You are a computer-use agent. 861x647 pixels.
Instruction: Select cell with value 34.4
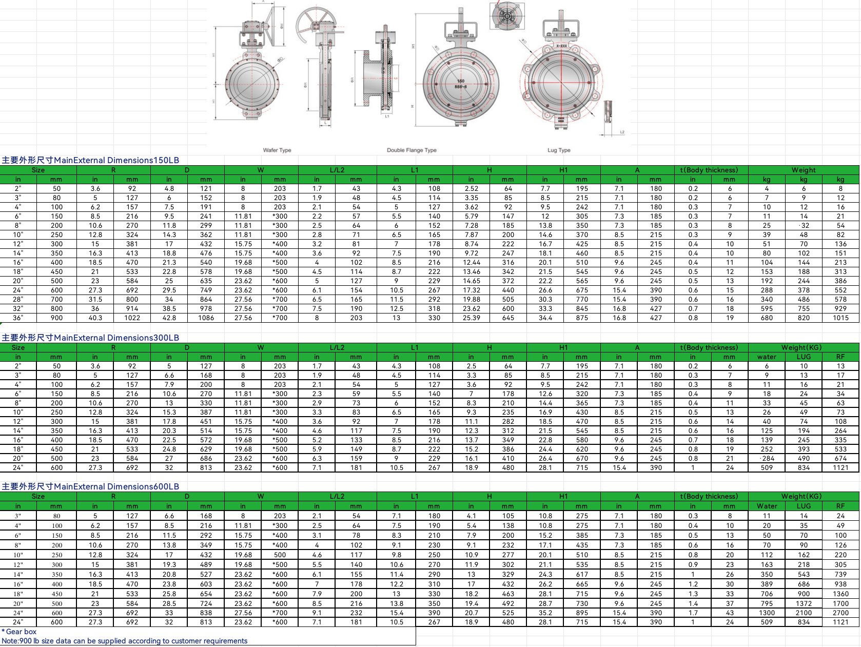545,318
